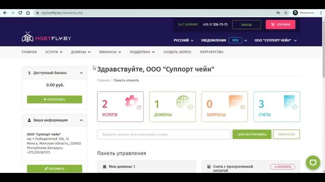Screen dimensions: 325x182
Task: Collapse the Ваша информация panel
Action: tap(81, 120)
